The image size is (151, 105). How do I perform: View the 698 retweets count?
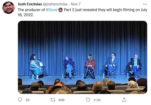point(62,100)
